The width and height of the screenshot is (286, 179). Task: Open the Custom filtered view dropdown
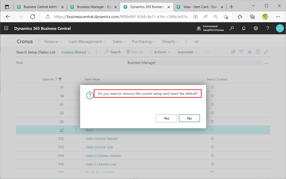pos(76,52)
